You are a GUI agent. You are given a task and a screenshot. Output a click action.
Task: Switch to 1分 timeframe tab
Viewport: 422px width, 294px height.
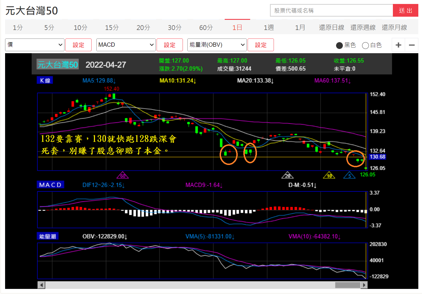pos(18,27)
